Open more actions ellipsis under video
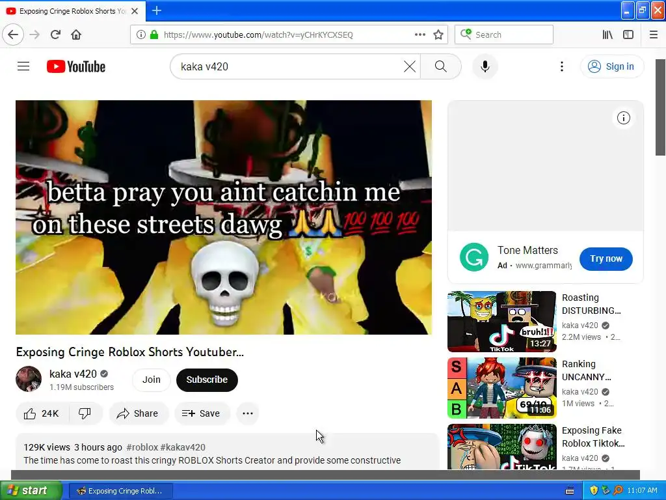666x500 pixels. coord(248,413)
